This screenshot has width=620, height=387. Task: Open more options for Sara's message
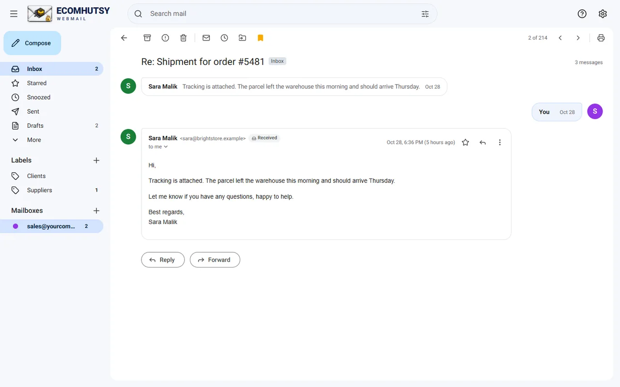tap(500, 142)
